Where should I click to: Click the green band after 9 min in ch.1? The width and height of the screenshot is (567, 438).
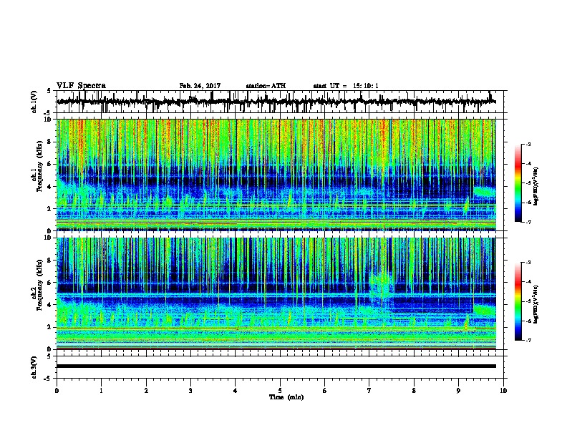point(485,191)
